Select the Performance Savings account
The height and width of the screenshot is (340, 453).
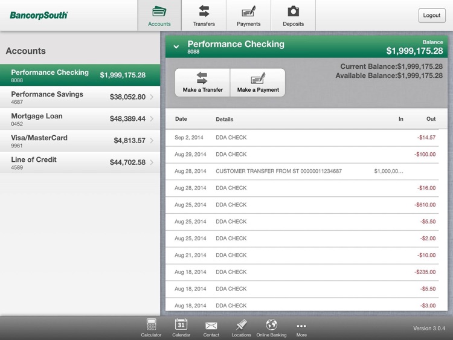pyautogui.click(x=80, y=97)
